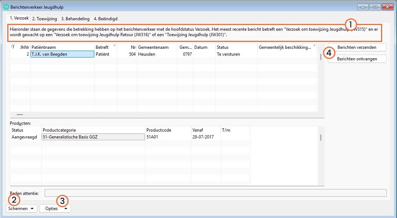Screen dimensions: 397x218
Task: Click the Berichtenverkeer Jeugdhulp title bar app icon
Action: tap(6, 7)
